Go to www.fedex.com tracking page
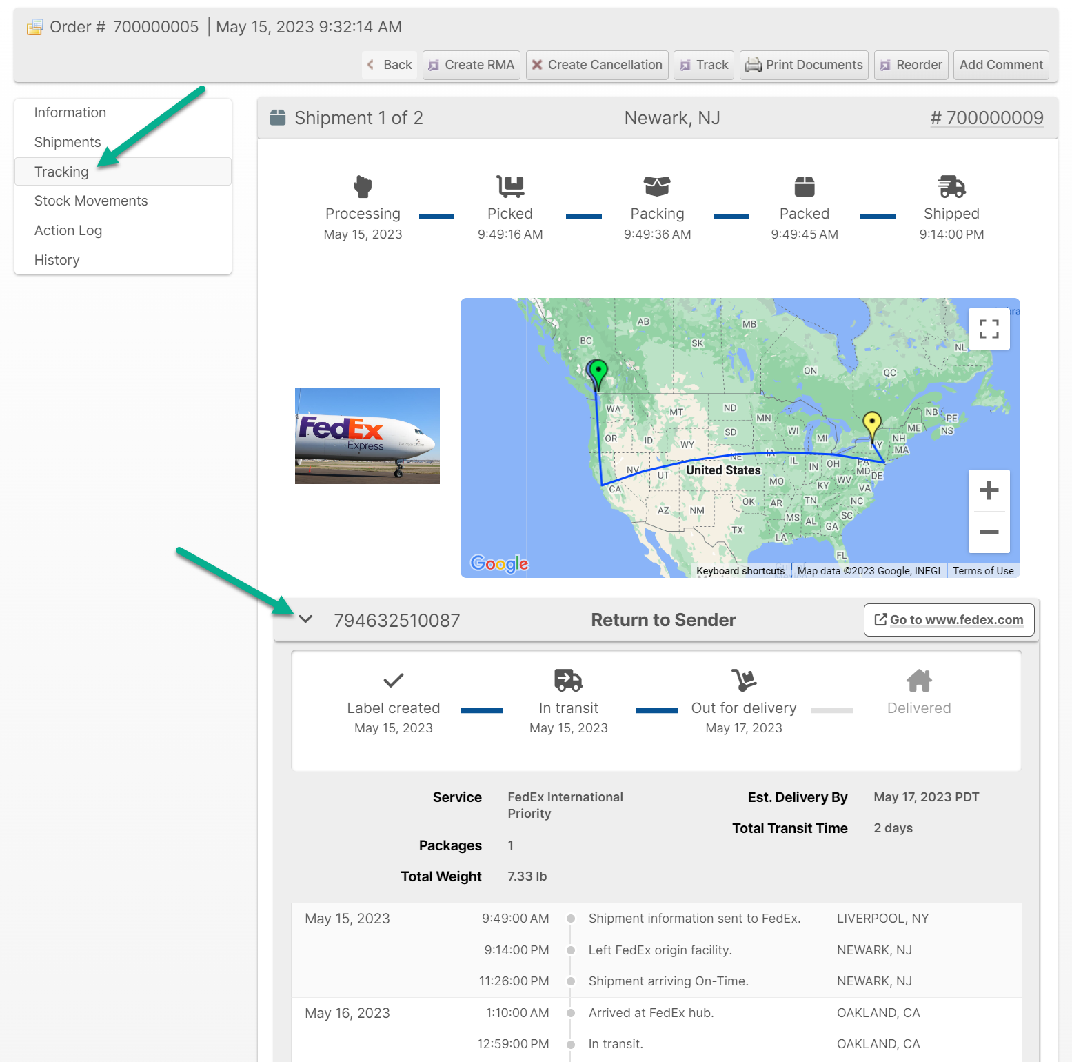 click(x=949, y=620)
